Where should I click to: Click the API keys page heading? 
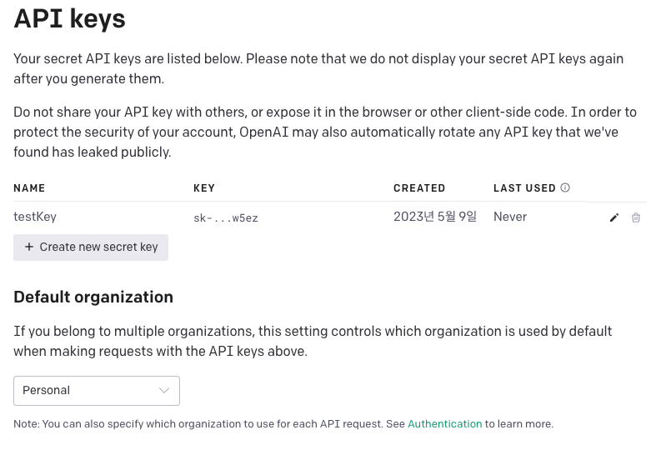[69, 19]
